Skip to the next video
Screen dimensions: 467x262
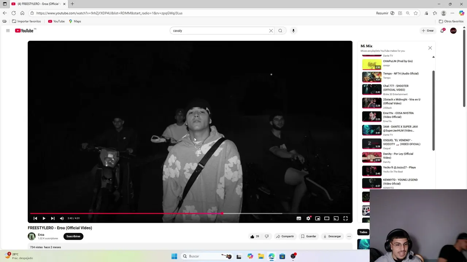(x=53, y=218)
